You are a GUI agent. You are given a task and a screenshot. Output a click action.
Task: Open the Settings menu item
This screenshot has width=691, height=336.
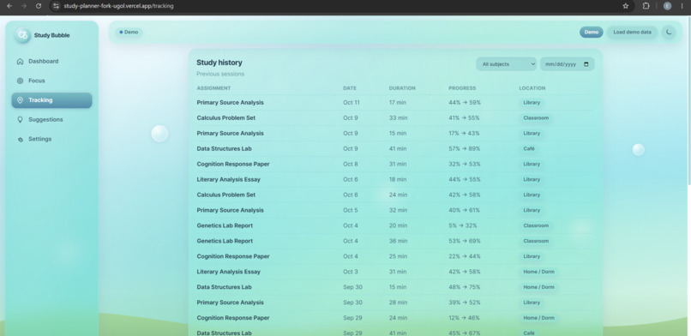51,139
